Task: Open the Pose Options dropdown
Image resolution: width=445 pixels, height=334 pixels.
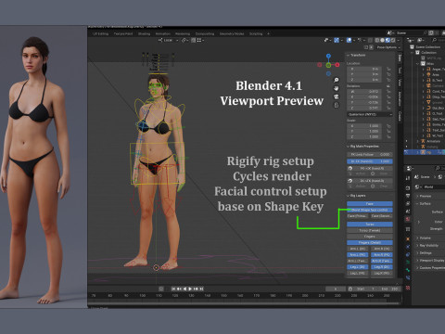Action: click(388, 47)
